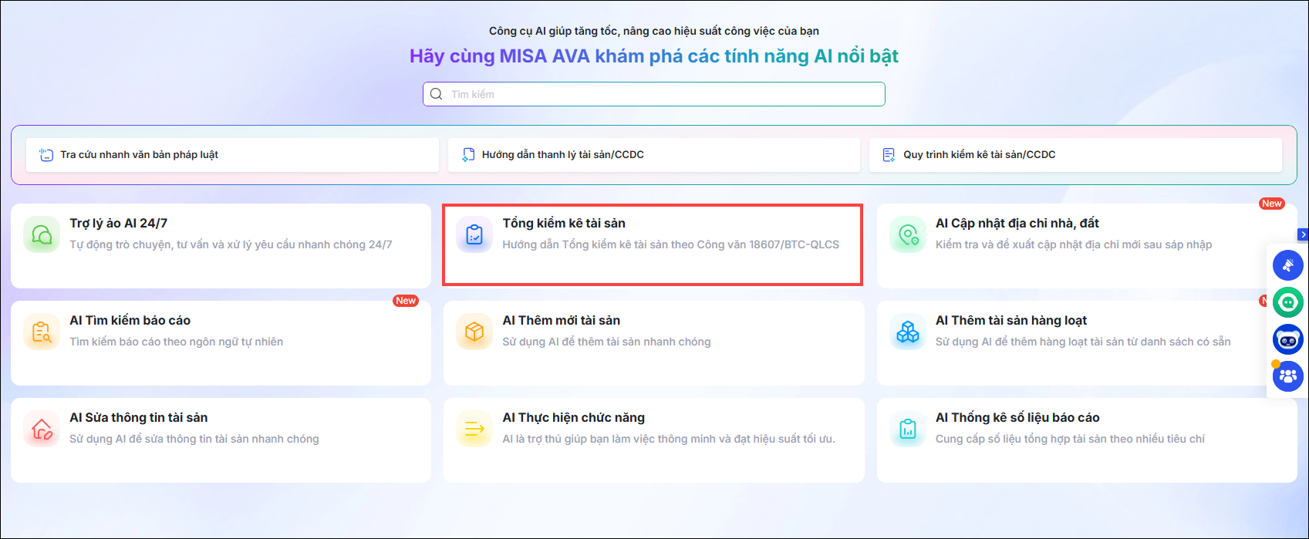Viewport: 1309px width, 539px height.
Task: Click the AI Sửa thông tin tài sản house icon
Action: pyautogui.click(x=42, y=429)
